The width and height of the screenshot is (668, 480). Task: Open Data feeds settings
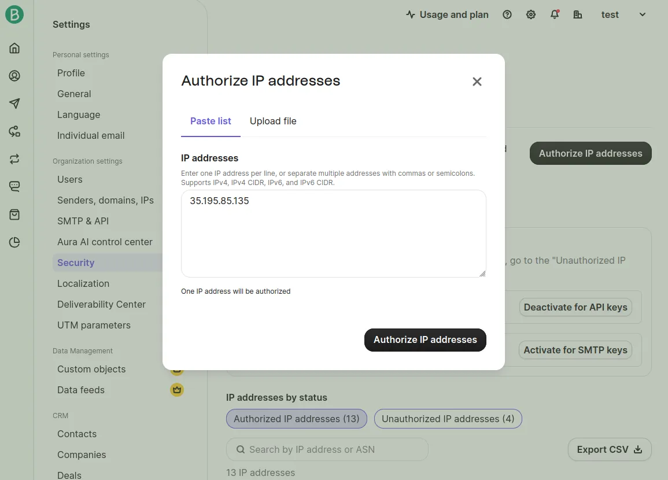(x=81, y=390)
